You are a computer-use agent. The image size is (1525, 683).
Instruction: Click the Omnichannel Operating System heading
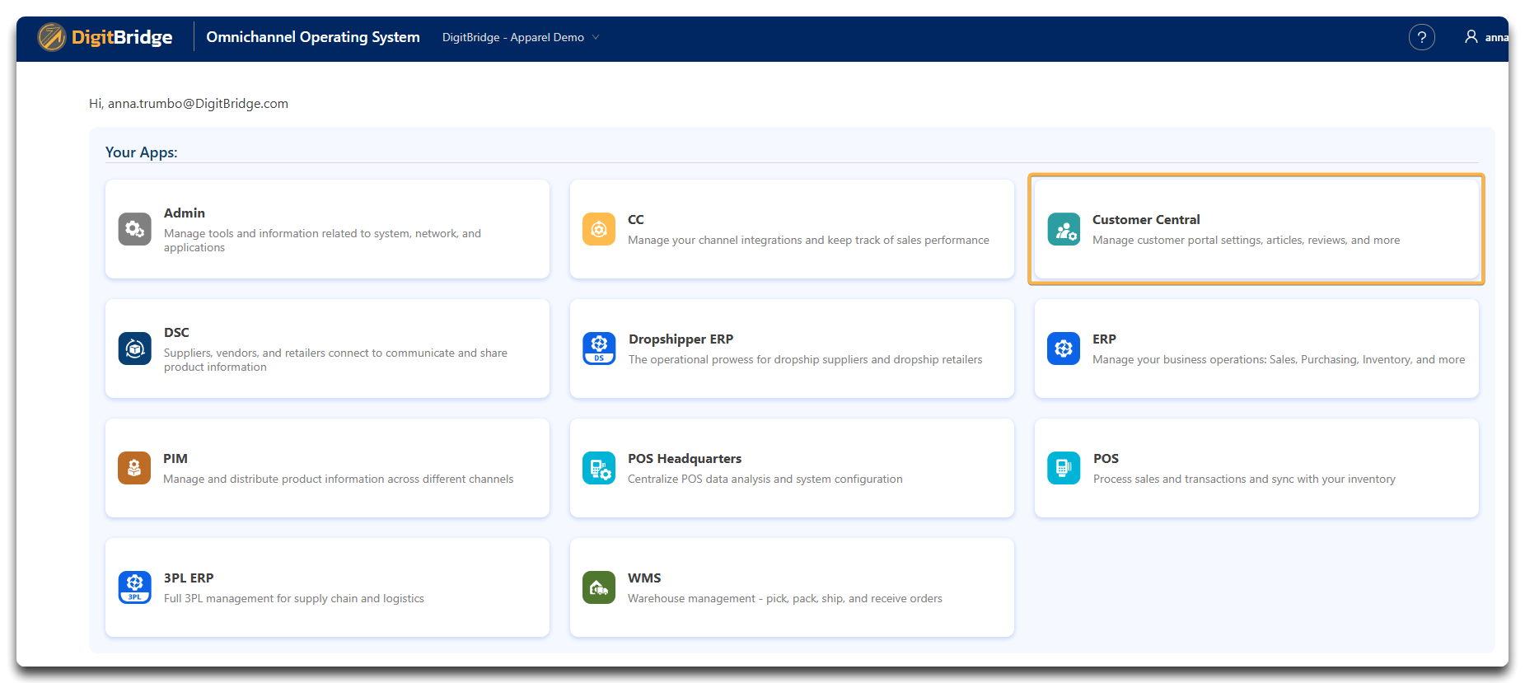pos(313,37)
